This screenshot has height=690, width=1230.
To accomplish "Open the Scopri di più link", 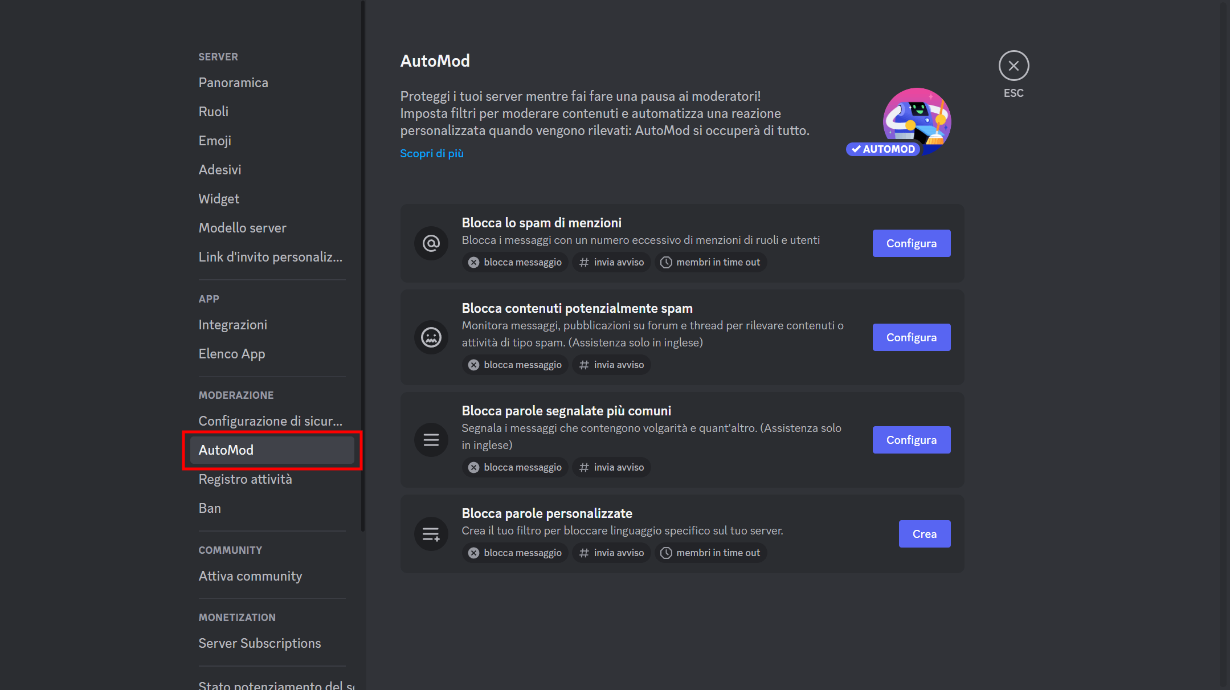I will [431, 153].
